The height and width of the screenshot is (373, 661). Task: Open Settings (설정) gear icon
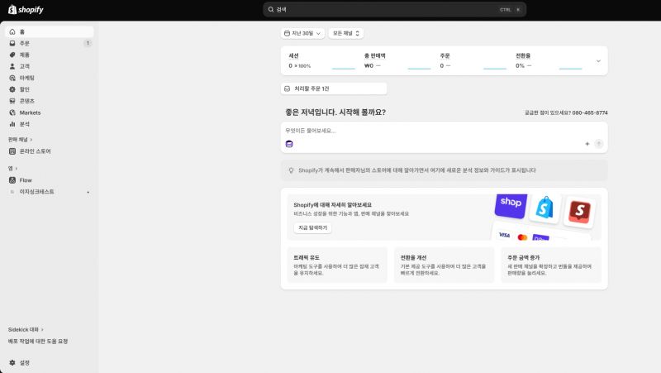(x=12, y=362)
